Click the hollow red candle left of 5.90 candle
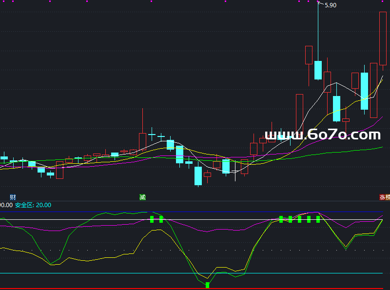The height and width of the screenshot is (290, 390). coord(308,55)
